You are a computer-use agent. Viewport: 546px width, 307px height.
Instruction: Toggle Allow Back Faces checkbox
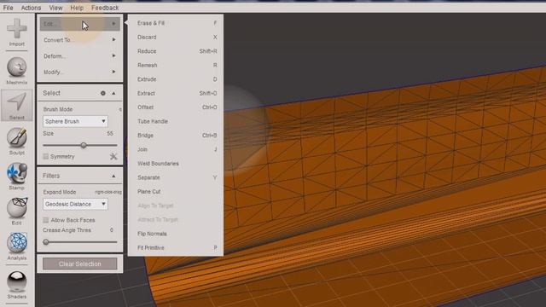(45, 220)
